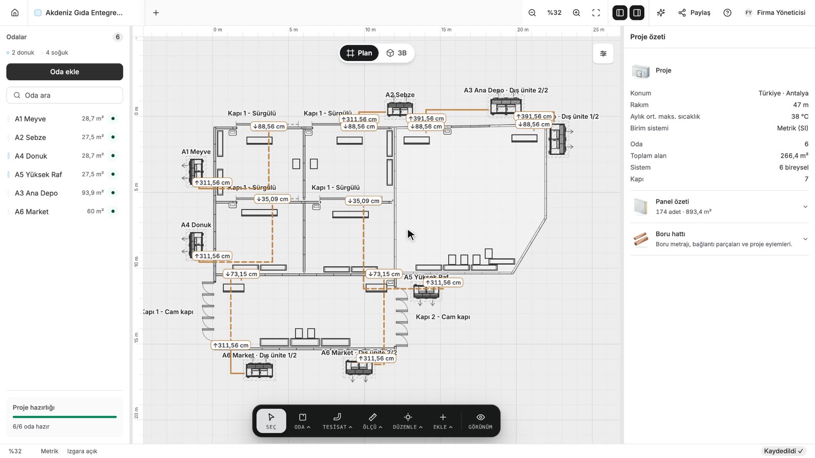Open the help question mark icon
This screenshot has width=815, height=458.
[727, 13]
